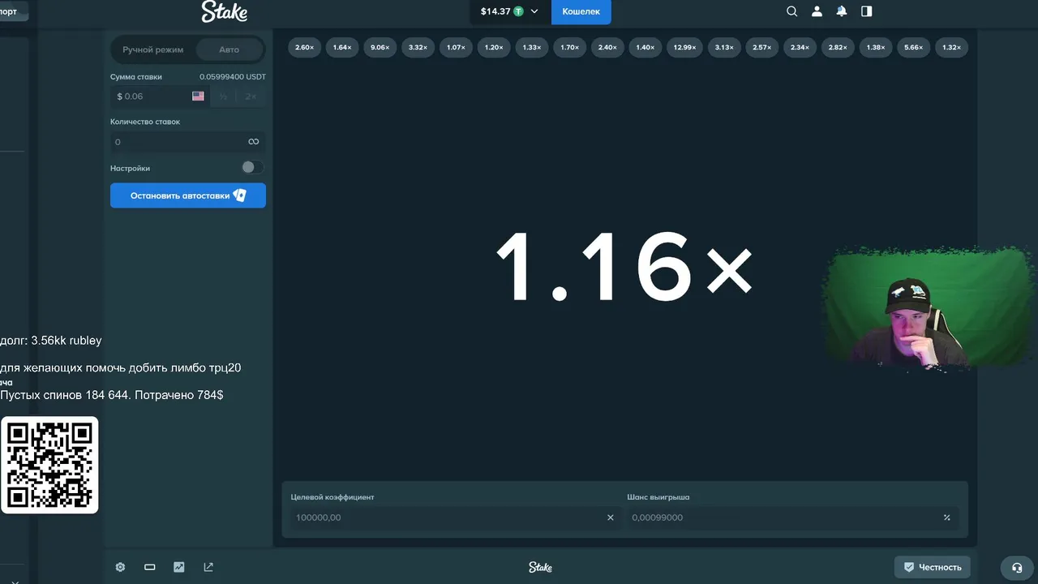Open the 1.33× result chip
The height and width of the screenshot is (584, 1038).
pos(531,47)
